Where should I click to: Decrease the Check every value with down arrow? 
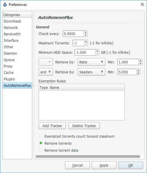tap(86, 35)
